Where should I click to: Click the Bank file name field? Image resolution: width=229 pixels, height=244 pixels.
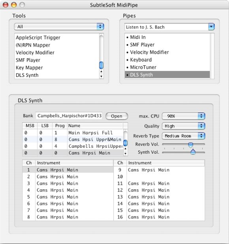click(69, 116)
